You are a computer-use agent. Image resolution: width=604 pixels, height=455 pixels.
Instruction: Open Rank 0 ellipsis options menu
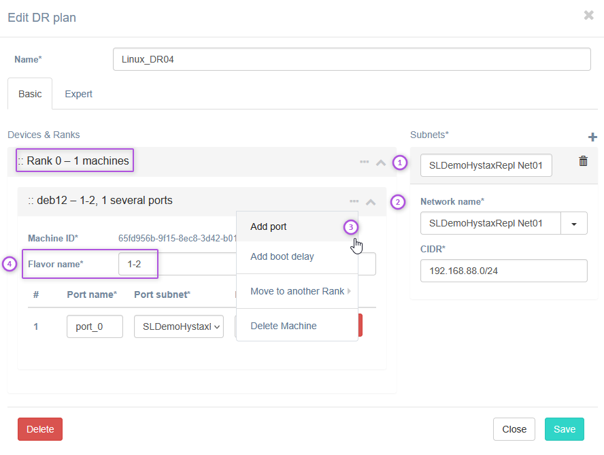point(364,162)
